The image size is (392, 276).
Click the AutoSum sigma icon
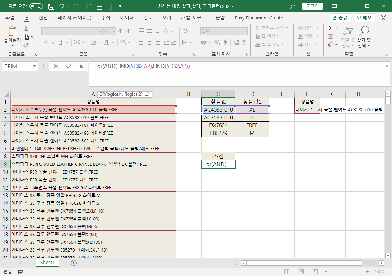[331, 28]
